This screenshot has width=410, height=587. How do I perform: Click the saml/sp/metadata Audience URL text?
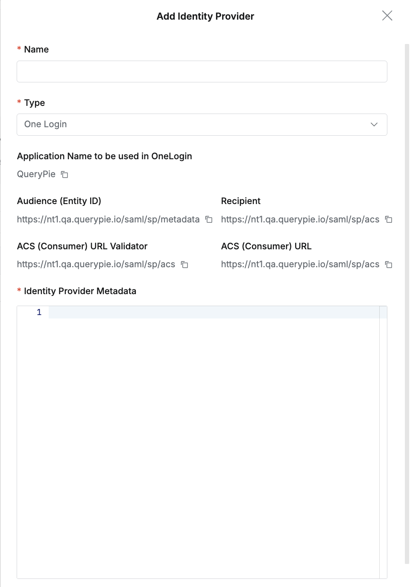[108, 219]
